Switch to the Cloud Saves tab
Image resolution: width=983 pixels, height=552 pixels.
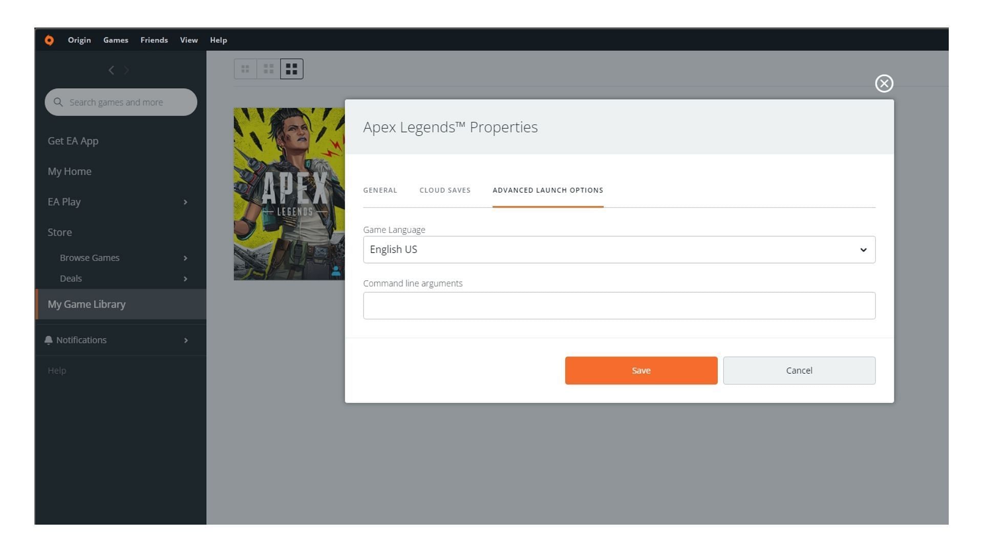click(445, 190)
